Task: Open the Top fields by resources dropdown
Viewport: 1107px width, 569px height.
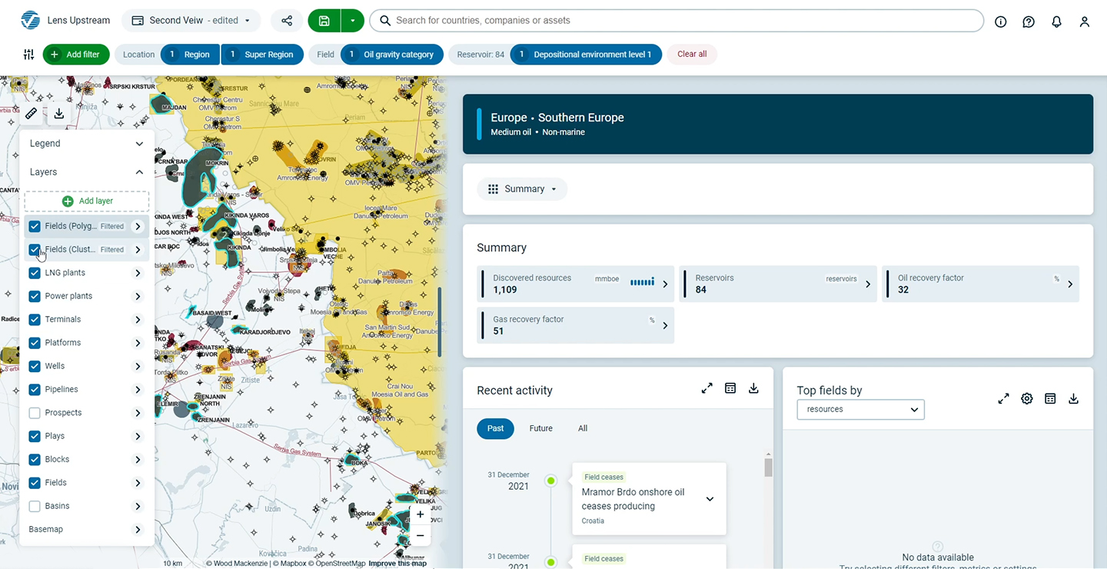Action: [860, 409]
